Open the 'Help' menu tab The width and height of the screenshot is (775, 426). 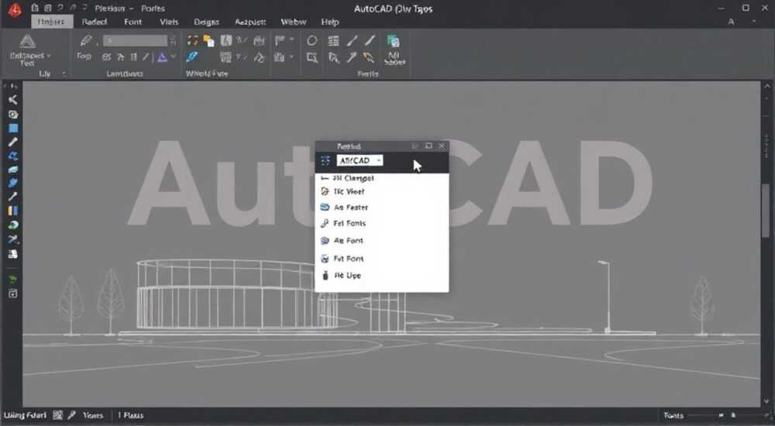tap(330, 22)
